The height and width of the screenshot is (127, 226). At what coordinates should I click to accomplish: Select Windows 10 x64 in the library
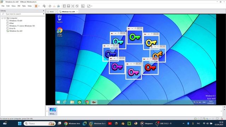pyautogui.click(x=16, y=21)
